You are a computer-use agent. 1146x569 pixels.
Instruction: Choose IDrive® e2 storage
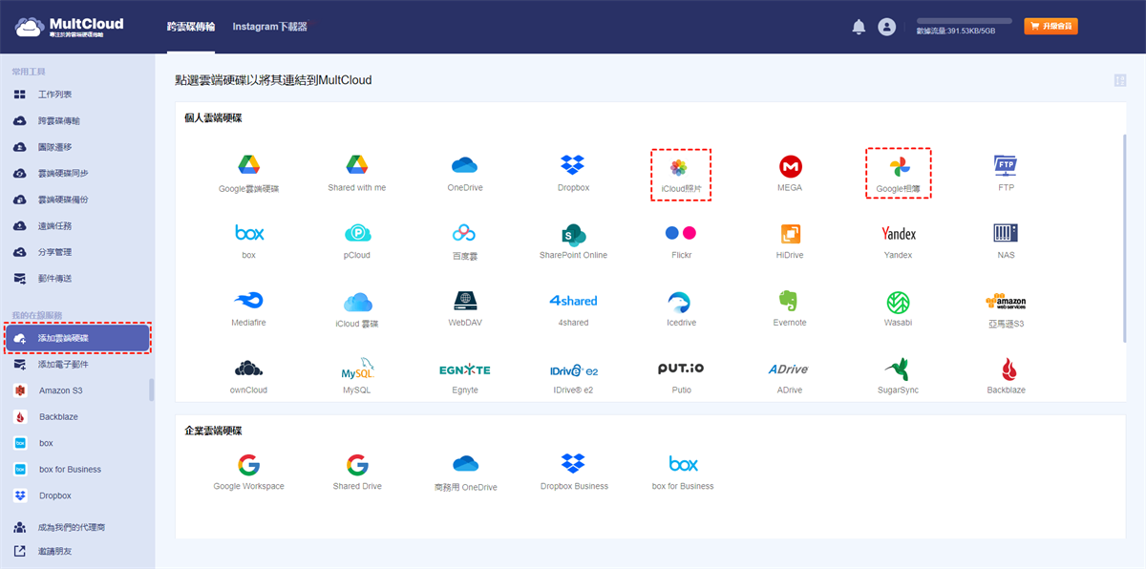573,377
